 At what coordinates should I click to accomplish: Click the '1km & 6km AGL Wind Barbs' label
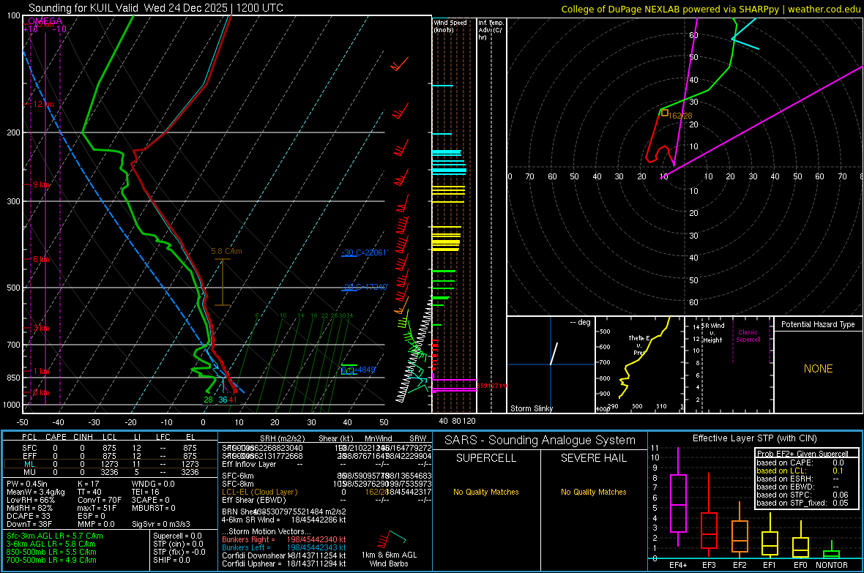pyautogui.click(x=389, y=559)
